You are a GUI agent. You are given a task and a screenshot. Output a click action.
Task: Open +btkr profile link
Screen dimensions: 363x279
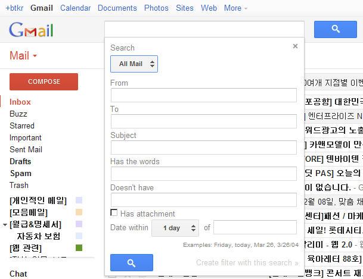14,8
